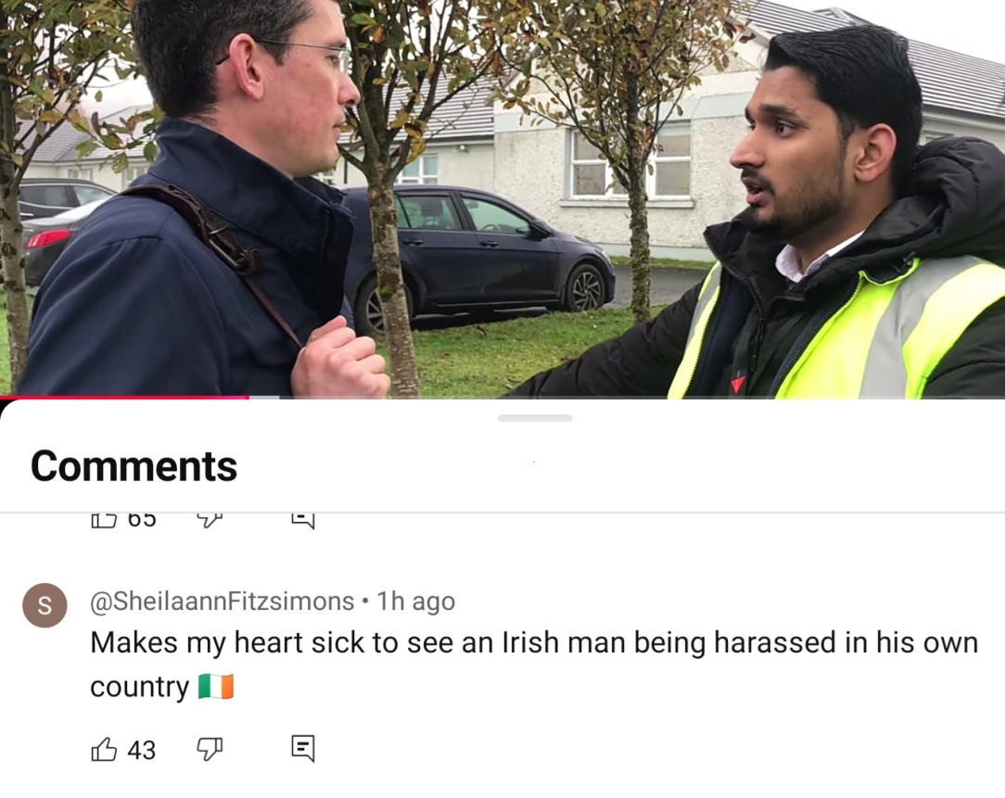Jump to the grey buffered progress segment

coord(264,398)
